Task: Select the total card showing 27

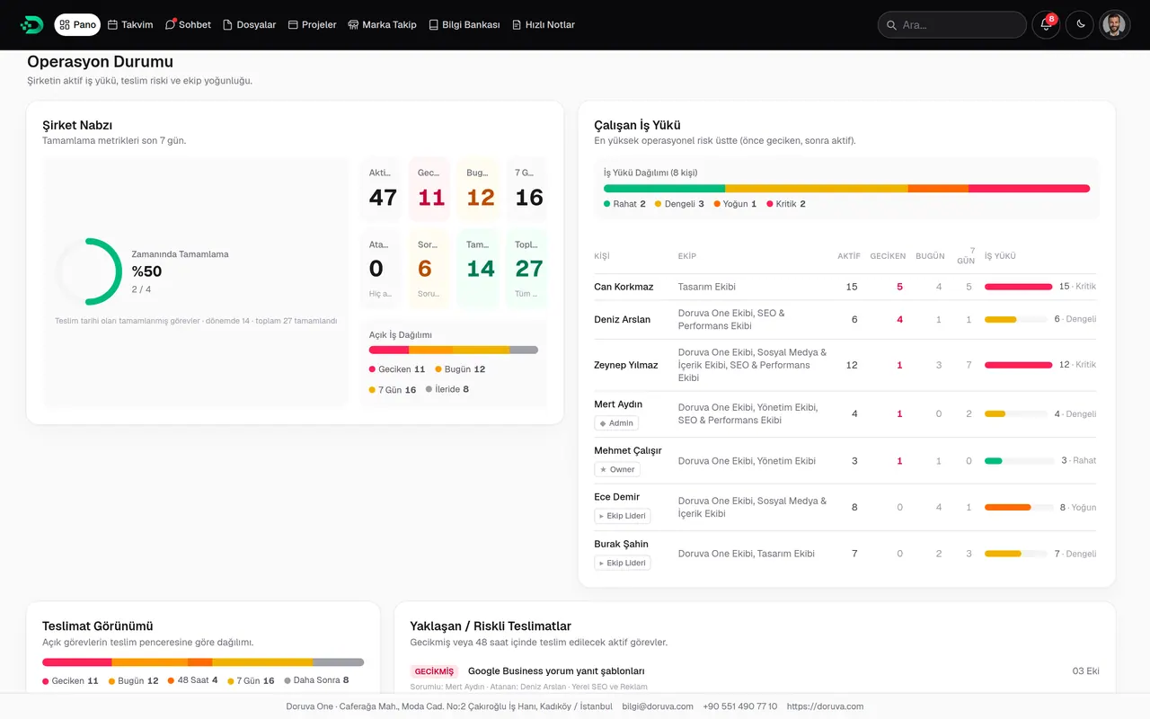Action: 528,269
